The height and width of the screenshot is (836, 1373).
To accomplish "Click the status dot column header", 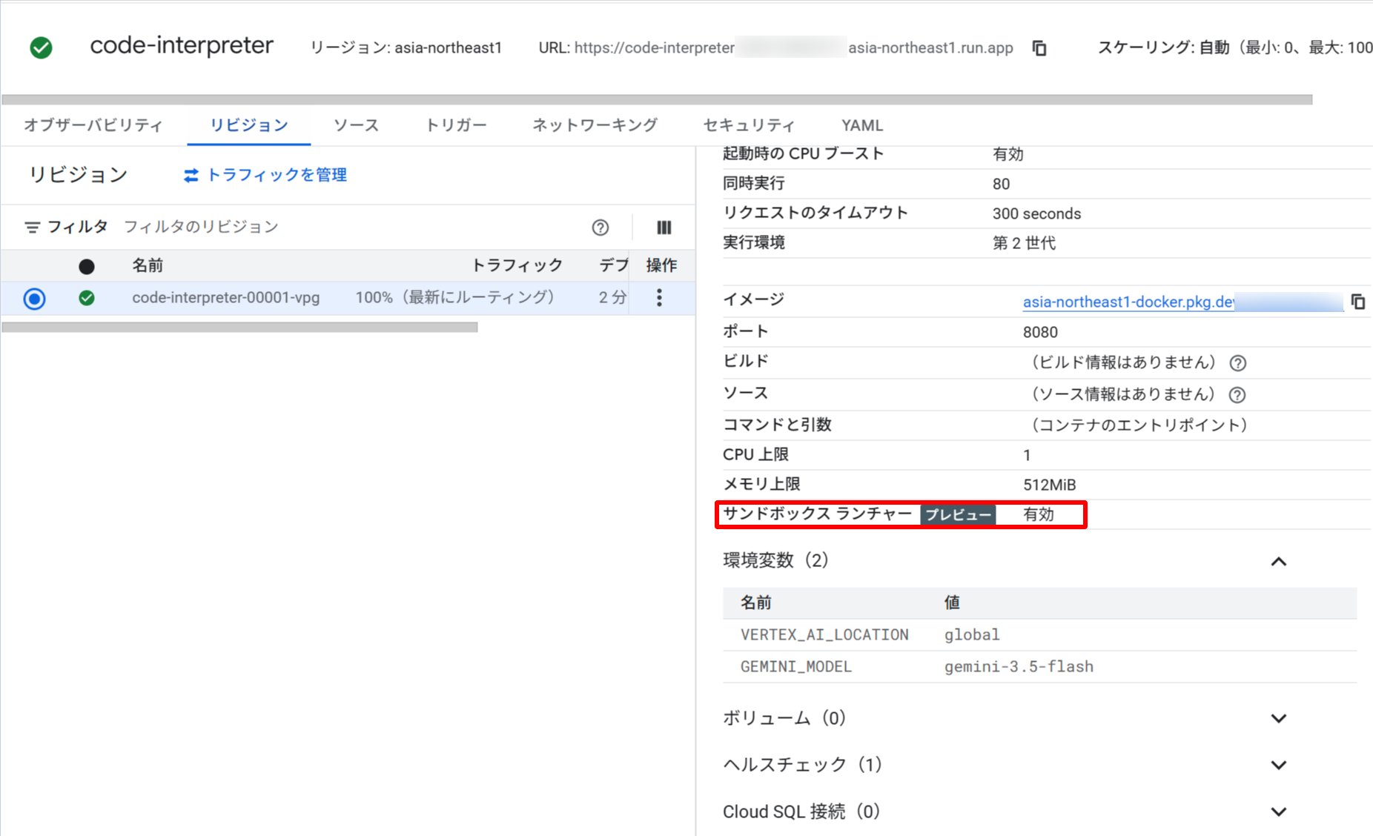I will point(87,266).
